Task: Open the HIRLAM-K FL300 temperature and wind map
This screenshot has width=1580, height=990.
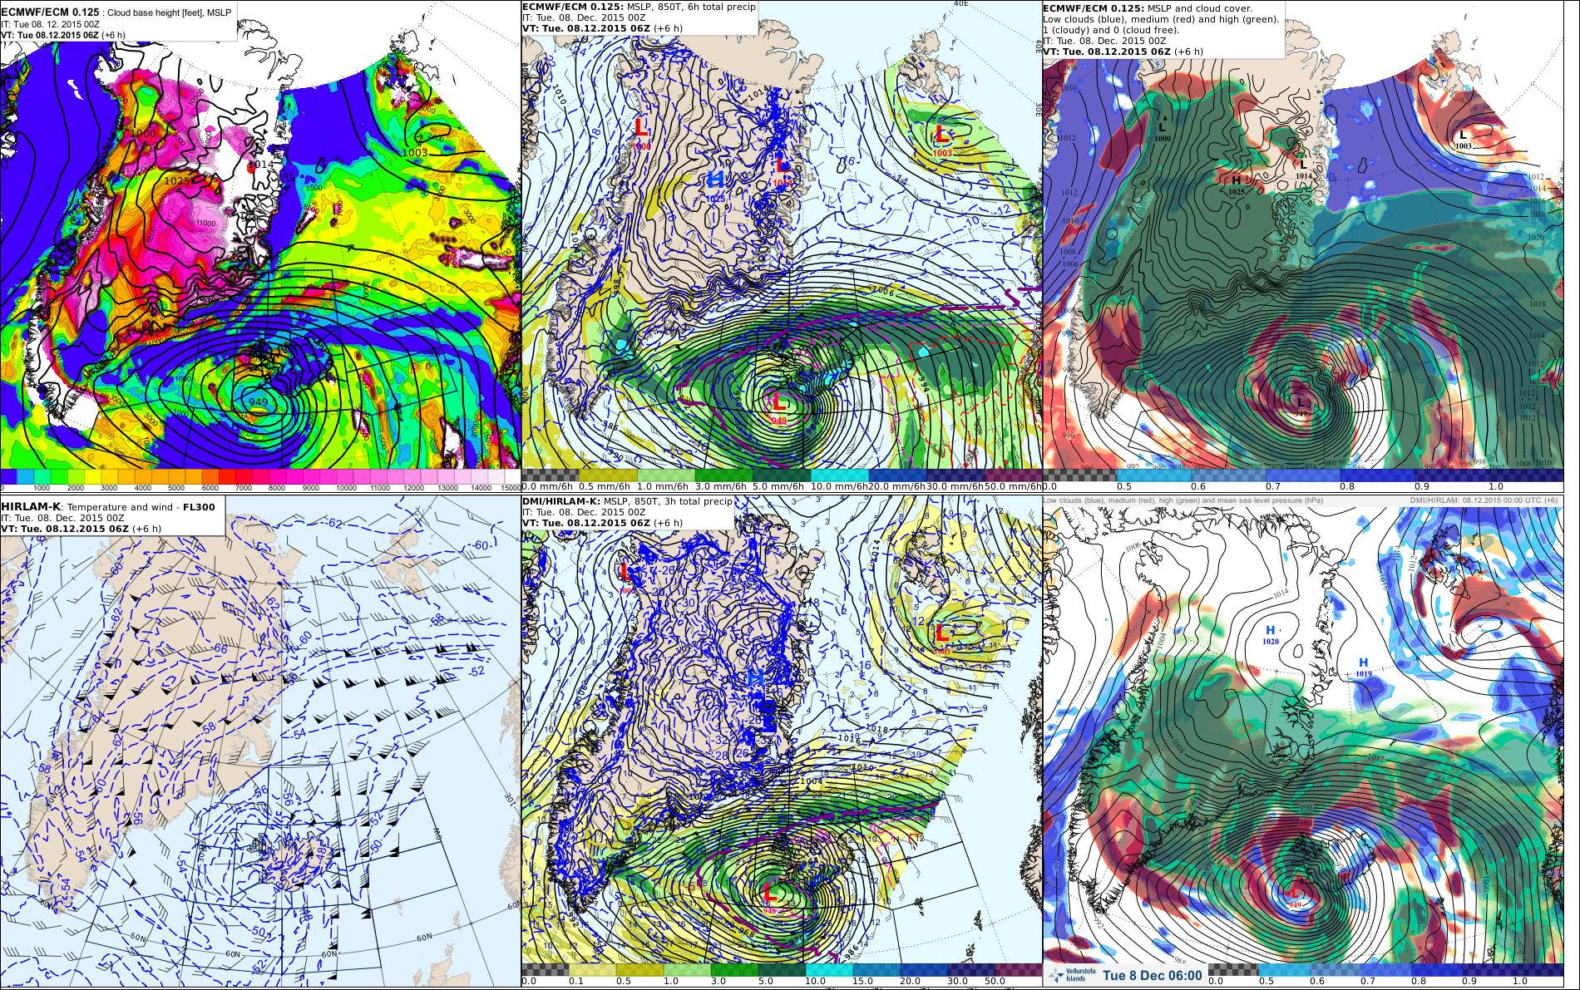Action: click(260, 742)
